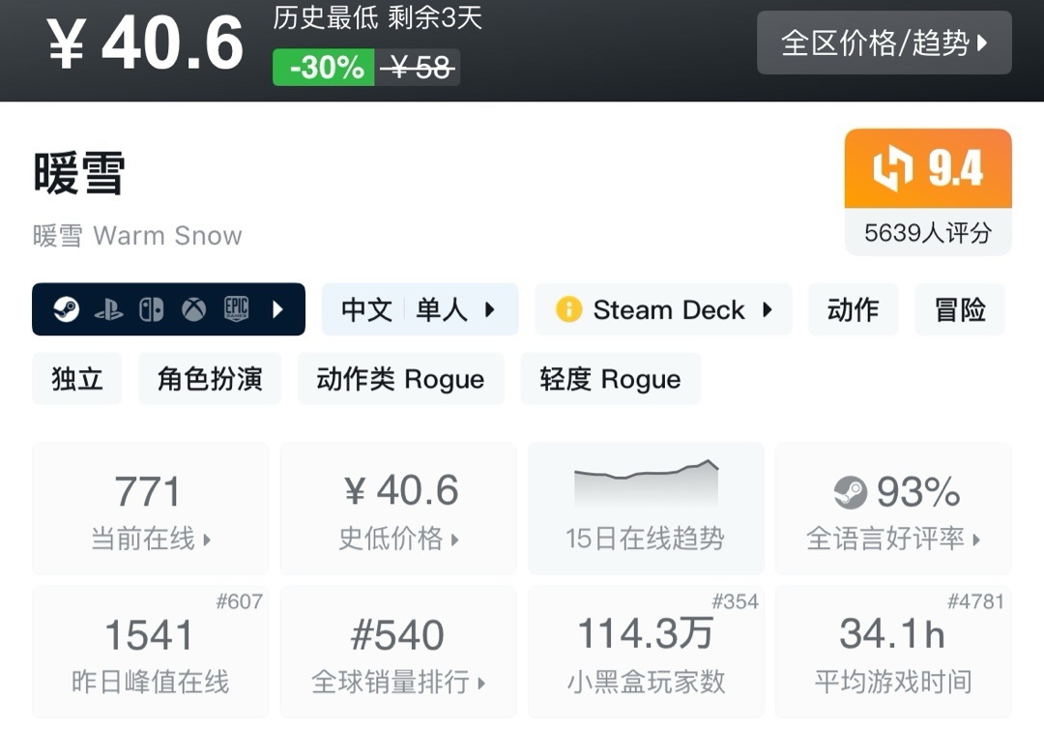Click the Epic Games platform icon
The image size is (1044, 729).
[236, 309]
